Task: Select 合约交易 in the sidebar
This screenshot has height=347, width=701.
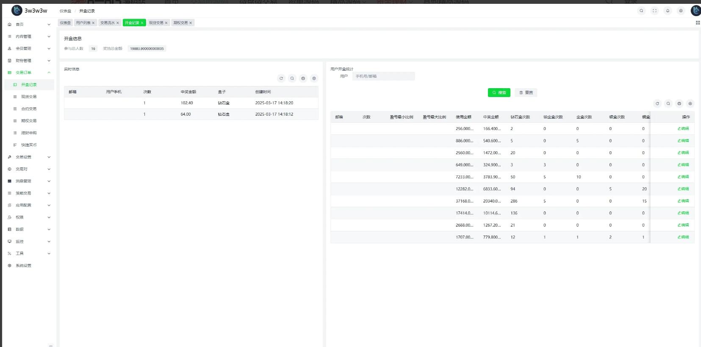Action: (x=29, y=109)
